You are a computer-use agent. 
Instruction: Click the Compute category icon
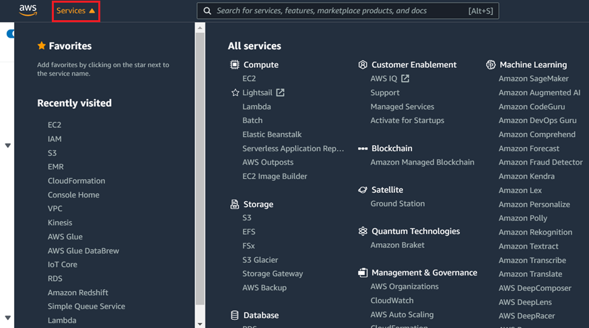click(x=234, y=65)
